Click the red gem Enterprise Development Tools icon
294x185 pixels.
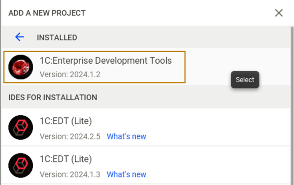click(20, 67)
